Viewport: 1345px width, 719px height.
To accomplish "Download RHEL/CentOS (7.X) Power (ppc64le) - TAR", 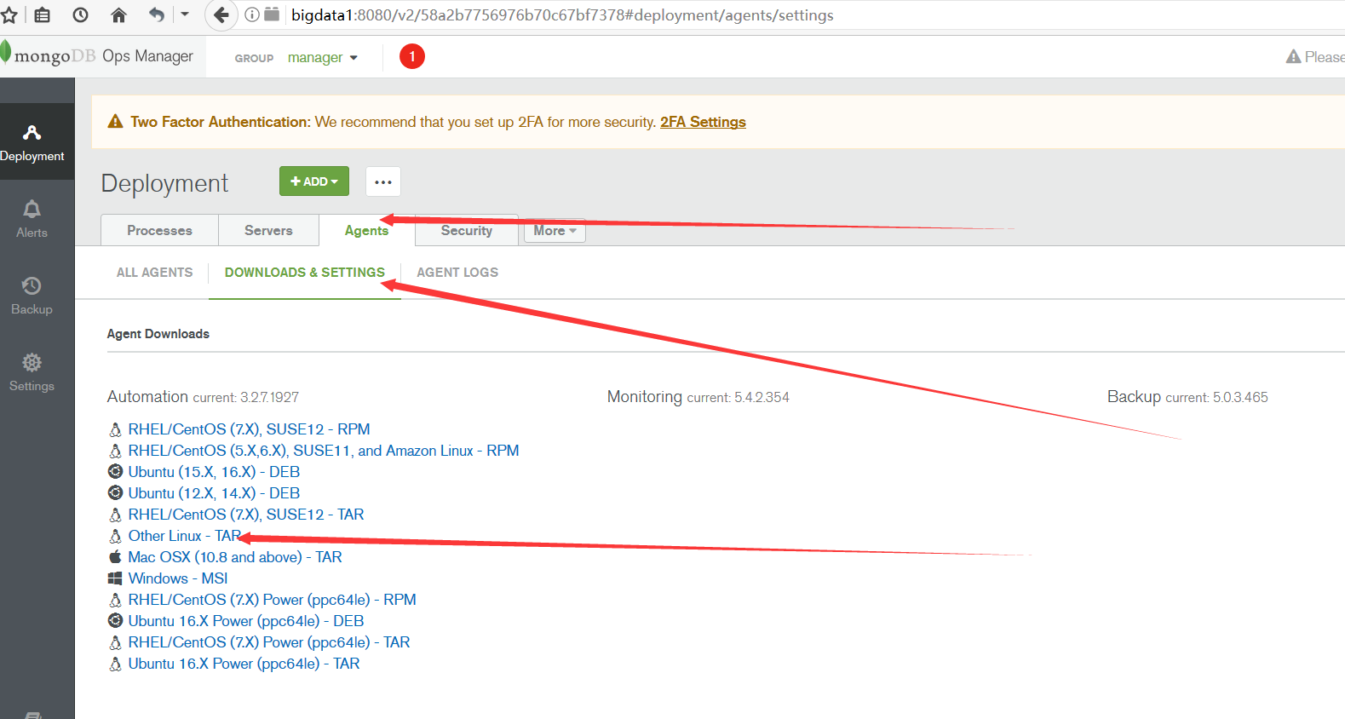I will click(269, 642).
